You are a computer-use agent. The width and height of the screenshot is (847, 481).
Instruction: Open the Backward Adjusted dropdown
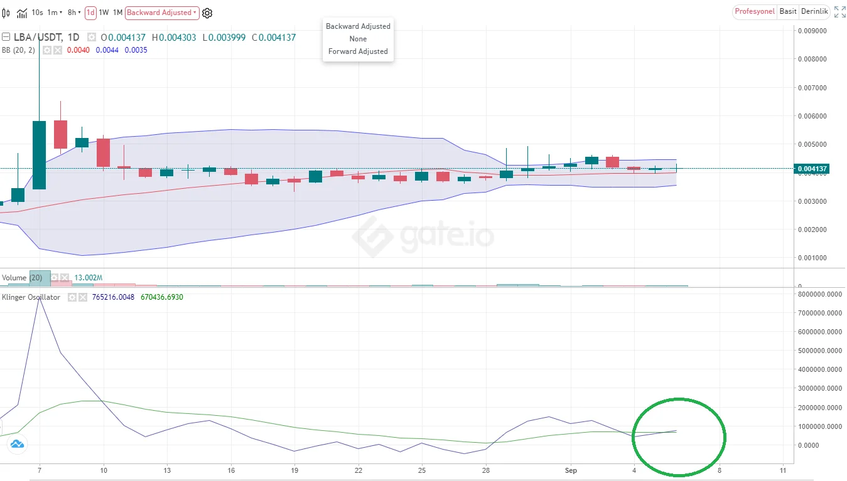click(162, 13)
